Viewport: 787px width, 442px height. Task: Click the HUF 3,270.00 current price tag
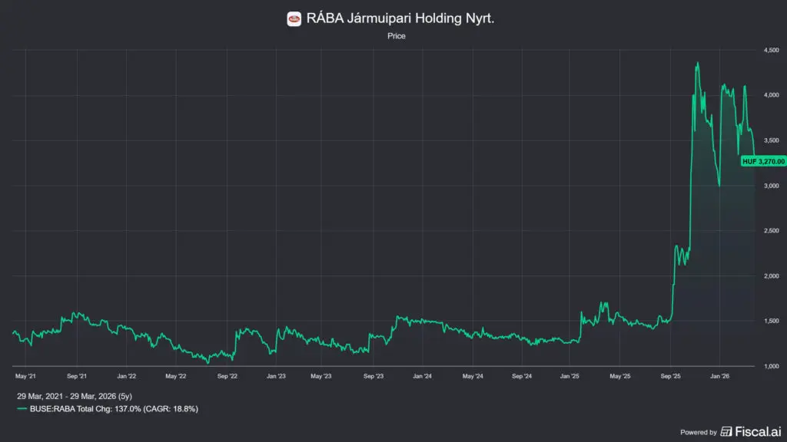pyautogui.click(x=763, y=161)
